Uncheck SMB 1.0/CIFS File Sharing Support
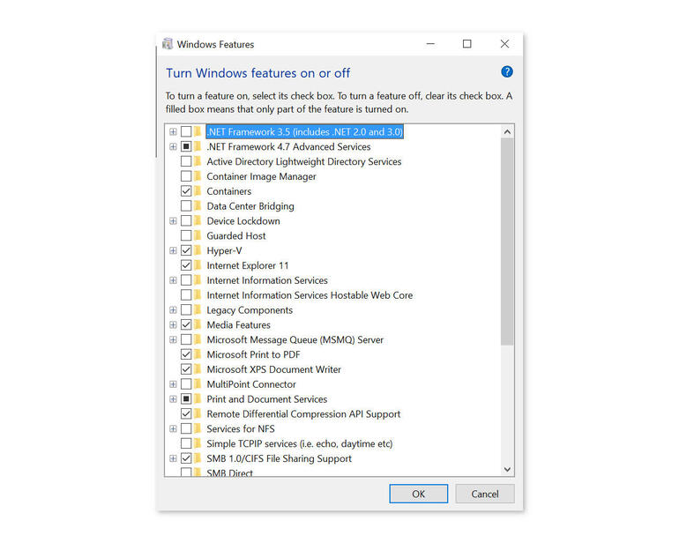The image size is (679, 543). coord(186,458)
